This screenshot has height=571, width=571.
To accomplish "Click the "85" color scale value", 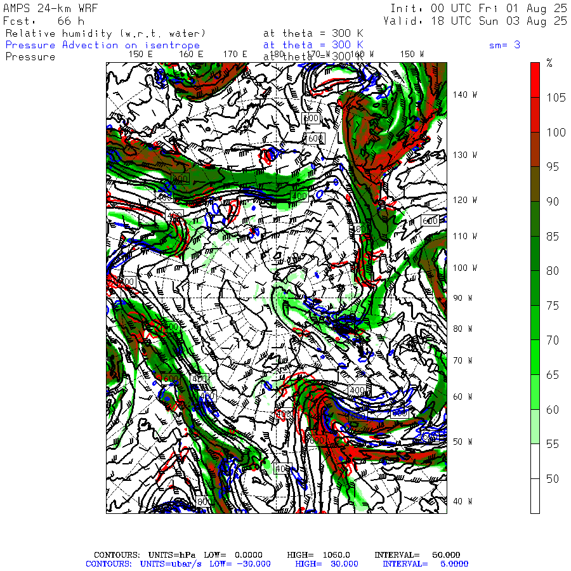I will pos(553,237).
